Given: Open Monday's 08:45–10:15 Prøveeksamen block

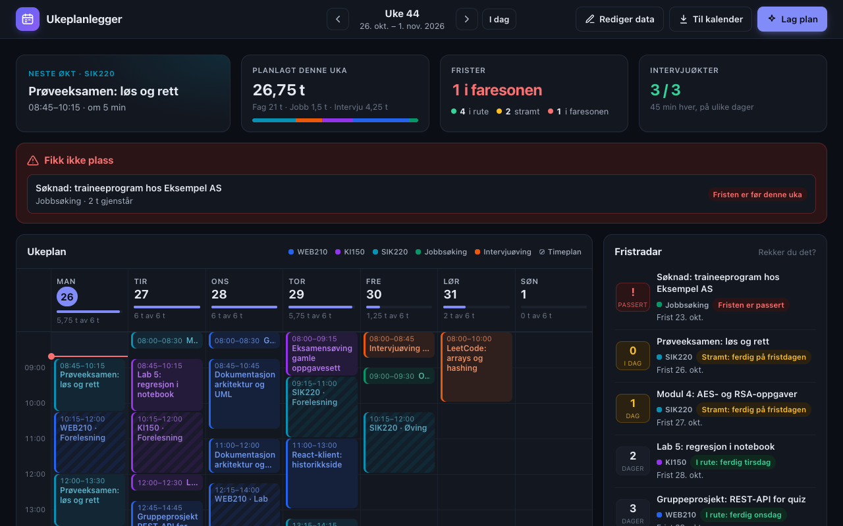Looking at the screenshot, I should 90,385.
